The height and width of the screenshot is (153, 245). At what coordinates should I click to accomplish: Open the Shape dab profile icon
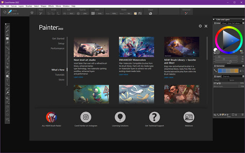(x=150, y=14)
